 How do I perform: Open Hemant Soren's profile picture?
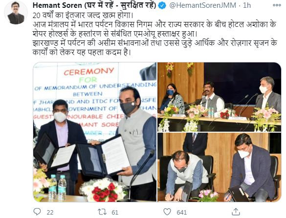(x=16, y=13)
